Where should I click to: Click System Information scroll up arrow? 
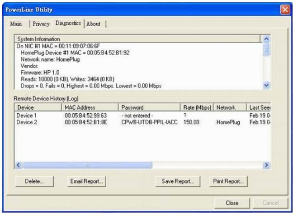(x=266, y=39)
